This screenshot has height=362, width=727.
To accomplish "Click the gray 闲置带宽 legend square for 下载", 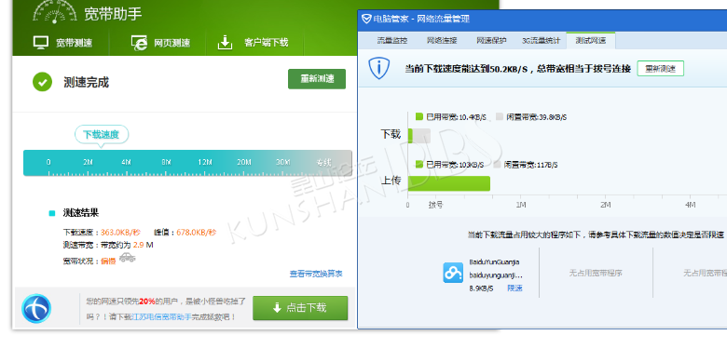I will tap(500, 116).
